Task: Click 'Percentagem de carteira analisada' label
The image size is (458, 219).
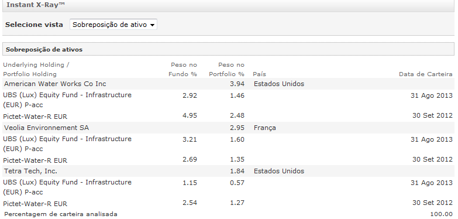Action: coord(61,214)
